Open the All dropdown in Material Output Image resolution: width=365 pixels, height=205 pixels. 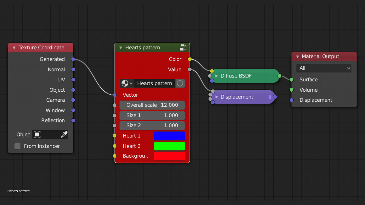(324, 68)
